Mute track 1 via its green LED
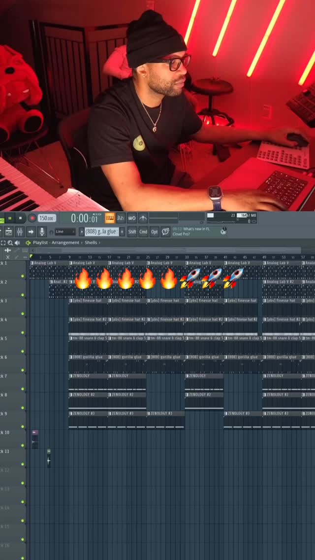The width and height of the screenshot is (315, 560). (x=23, y=276)
